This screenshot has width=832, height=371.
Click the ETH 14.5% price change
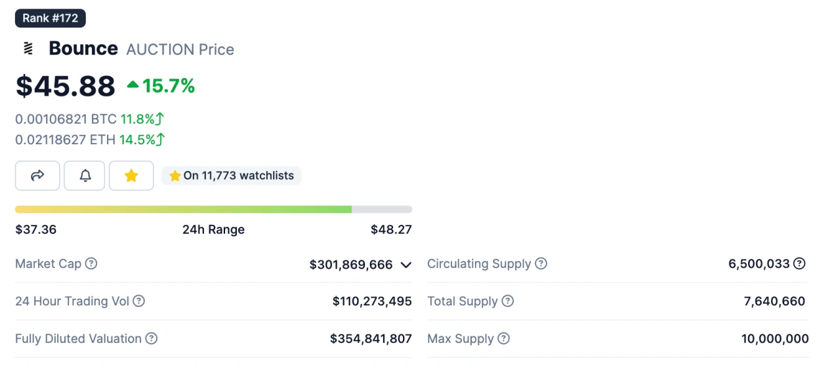click(x=142, y=140)
